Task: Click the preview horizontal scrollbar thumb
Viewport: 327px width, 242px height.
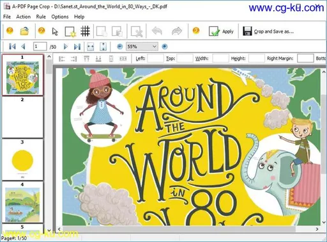Action: (179, 229)
